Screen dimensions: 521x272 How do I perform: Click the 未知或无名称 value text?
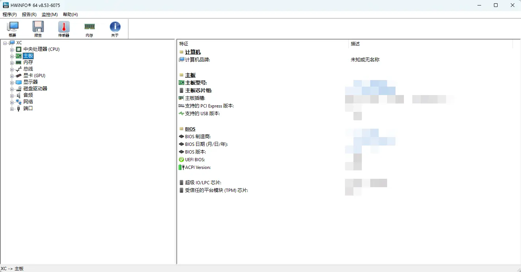pyautogui.click(x=365, y=60)
